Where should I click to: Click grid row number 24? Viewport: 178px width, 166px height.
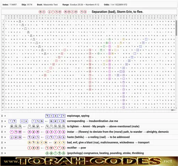(3, 82)
